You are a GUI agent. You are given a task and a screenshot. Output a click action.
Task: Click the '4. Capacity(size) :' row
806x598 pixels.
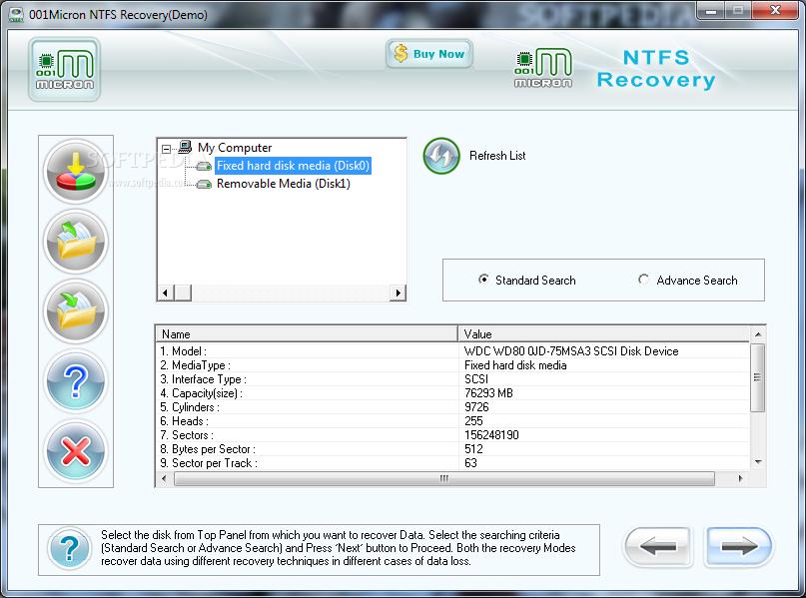[452, 393]
